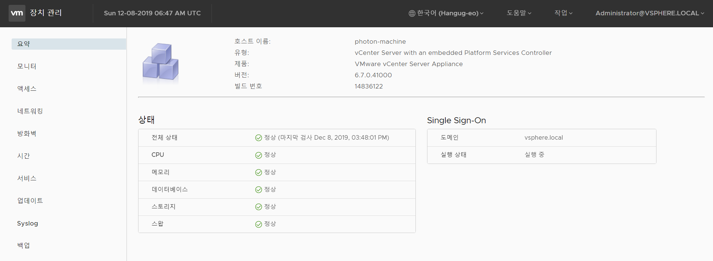Click the 빌드 번호 label

[248, 86]
